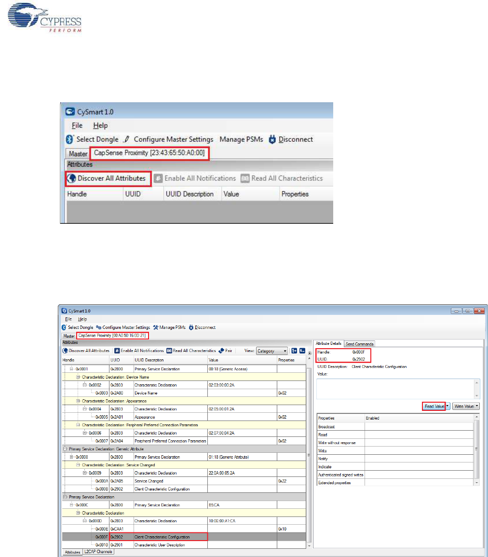The image size is (488, 557).
Task: Click greyed-out Read All Characteristics in 23:43:65:50:A0:00 window
Action: (x=282, y=178)
